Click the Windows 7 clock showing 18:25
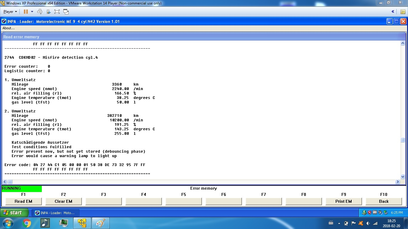The image size is (408, 229). [392, 223]
